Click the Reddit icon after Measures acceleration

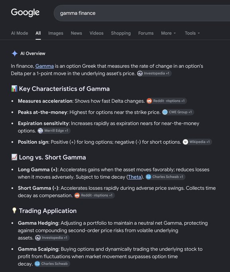click(x=149, y=101)
